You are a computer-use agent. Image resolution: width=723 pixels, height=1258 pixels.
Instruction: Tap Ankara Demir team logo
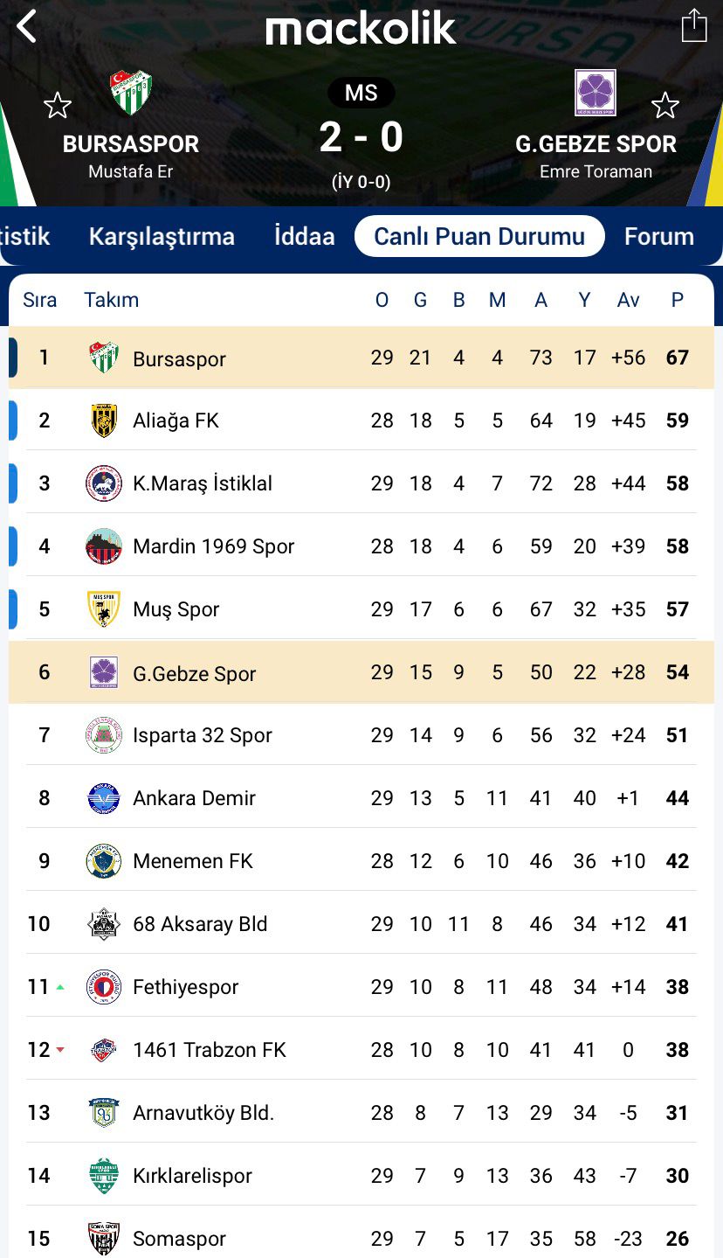104,798
